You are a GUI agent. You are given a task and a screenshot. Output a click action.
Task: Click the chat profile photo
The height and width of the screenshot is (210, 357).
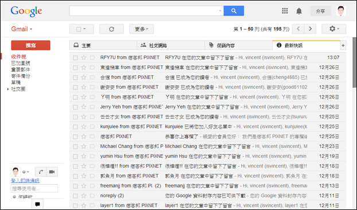coord(15,172)
